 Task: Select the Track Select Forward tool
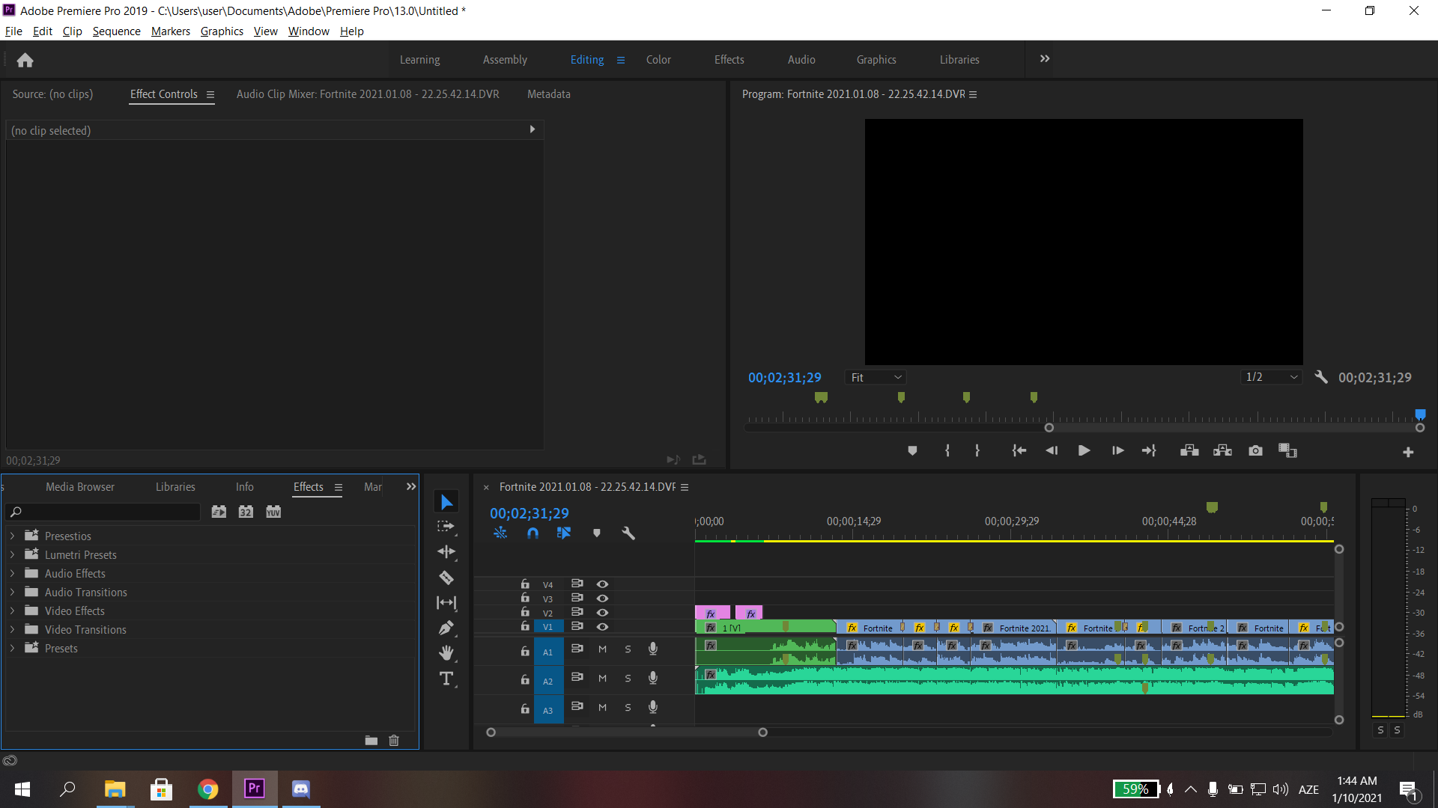(x=446, y=527)
